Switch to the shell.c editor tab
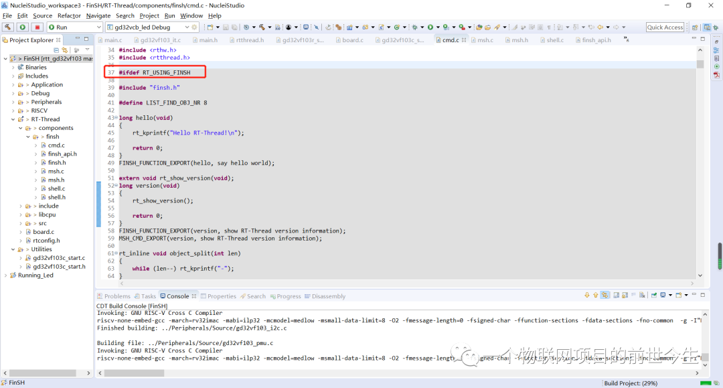Image resolution: width=723 pixels, height=388 pixels. (555, 40)
